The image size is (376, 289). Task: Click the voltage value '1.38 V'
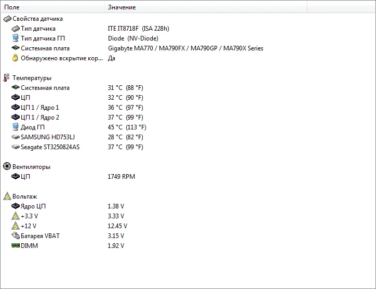[x=116, y=206]
